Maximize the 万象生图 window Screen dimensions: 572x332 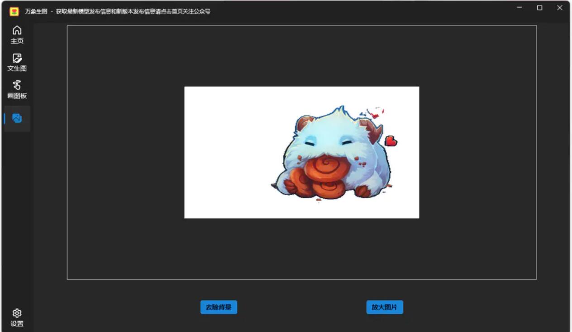coord(539,8)
